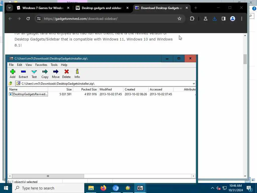
Task: Click the taskbar search box
Action: pos(48,188)
